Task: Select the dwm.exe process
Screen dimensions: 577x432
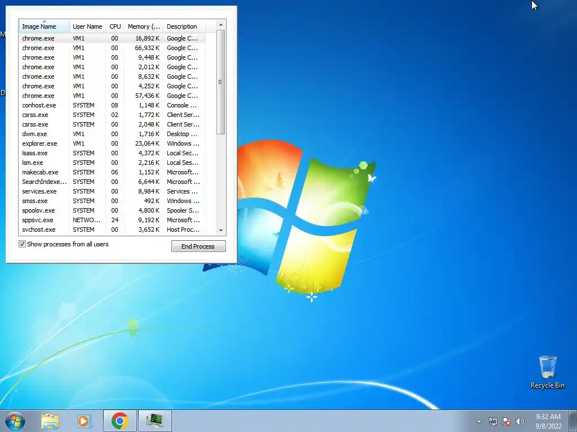Action: click(112, 134)
